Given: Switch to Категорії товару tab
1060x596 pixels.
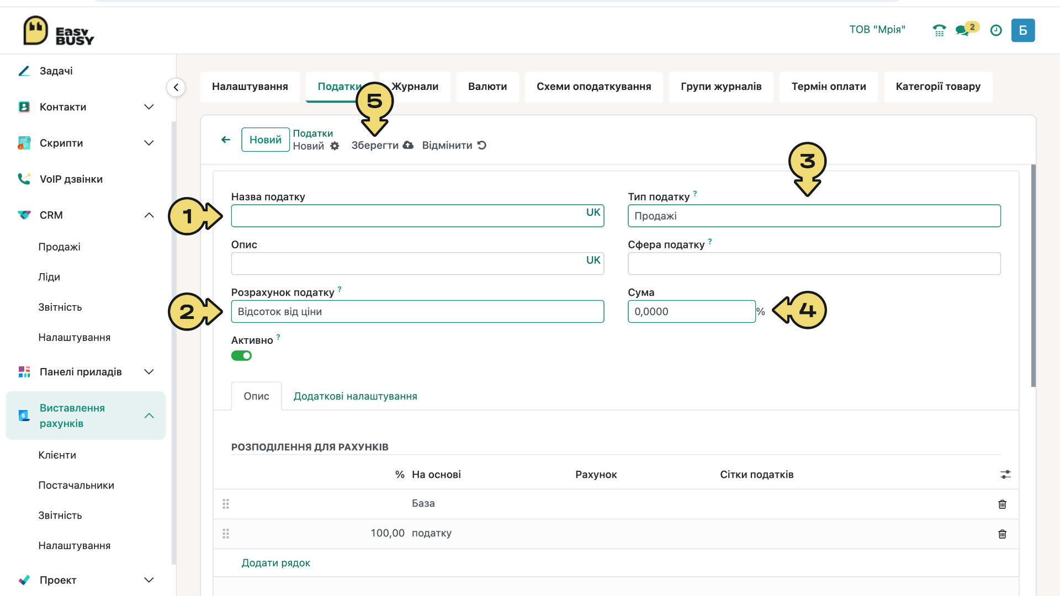Looking at the screenshot, I should 938,87.
